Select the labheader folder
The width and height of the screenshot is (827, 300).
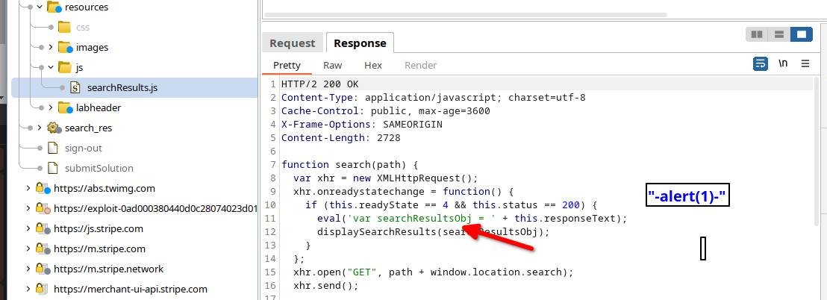click(x=98, y=108)
